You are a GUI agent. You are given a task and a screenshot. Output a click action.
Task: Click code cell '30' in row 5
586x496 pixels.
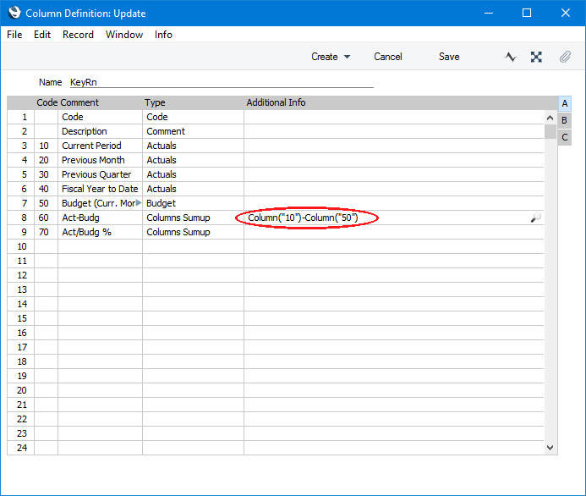tap(46, 174)
